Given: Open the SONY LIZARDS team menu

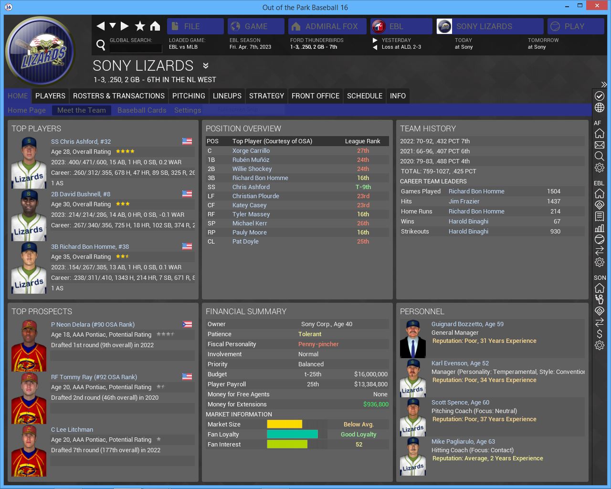Looking at the screenshot, I should (490, 26).
